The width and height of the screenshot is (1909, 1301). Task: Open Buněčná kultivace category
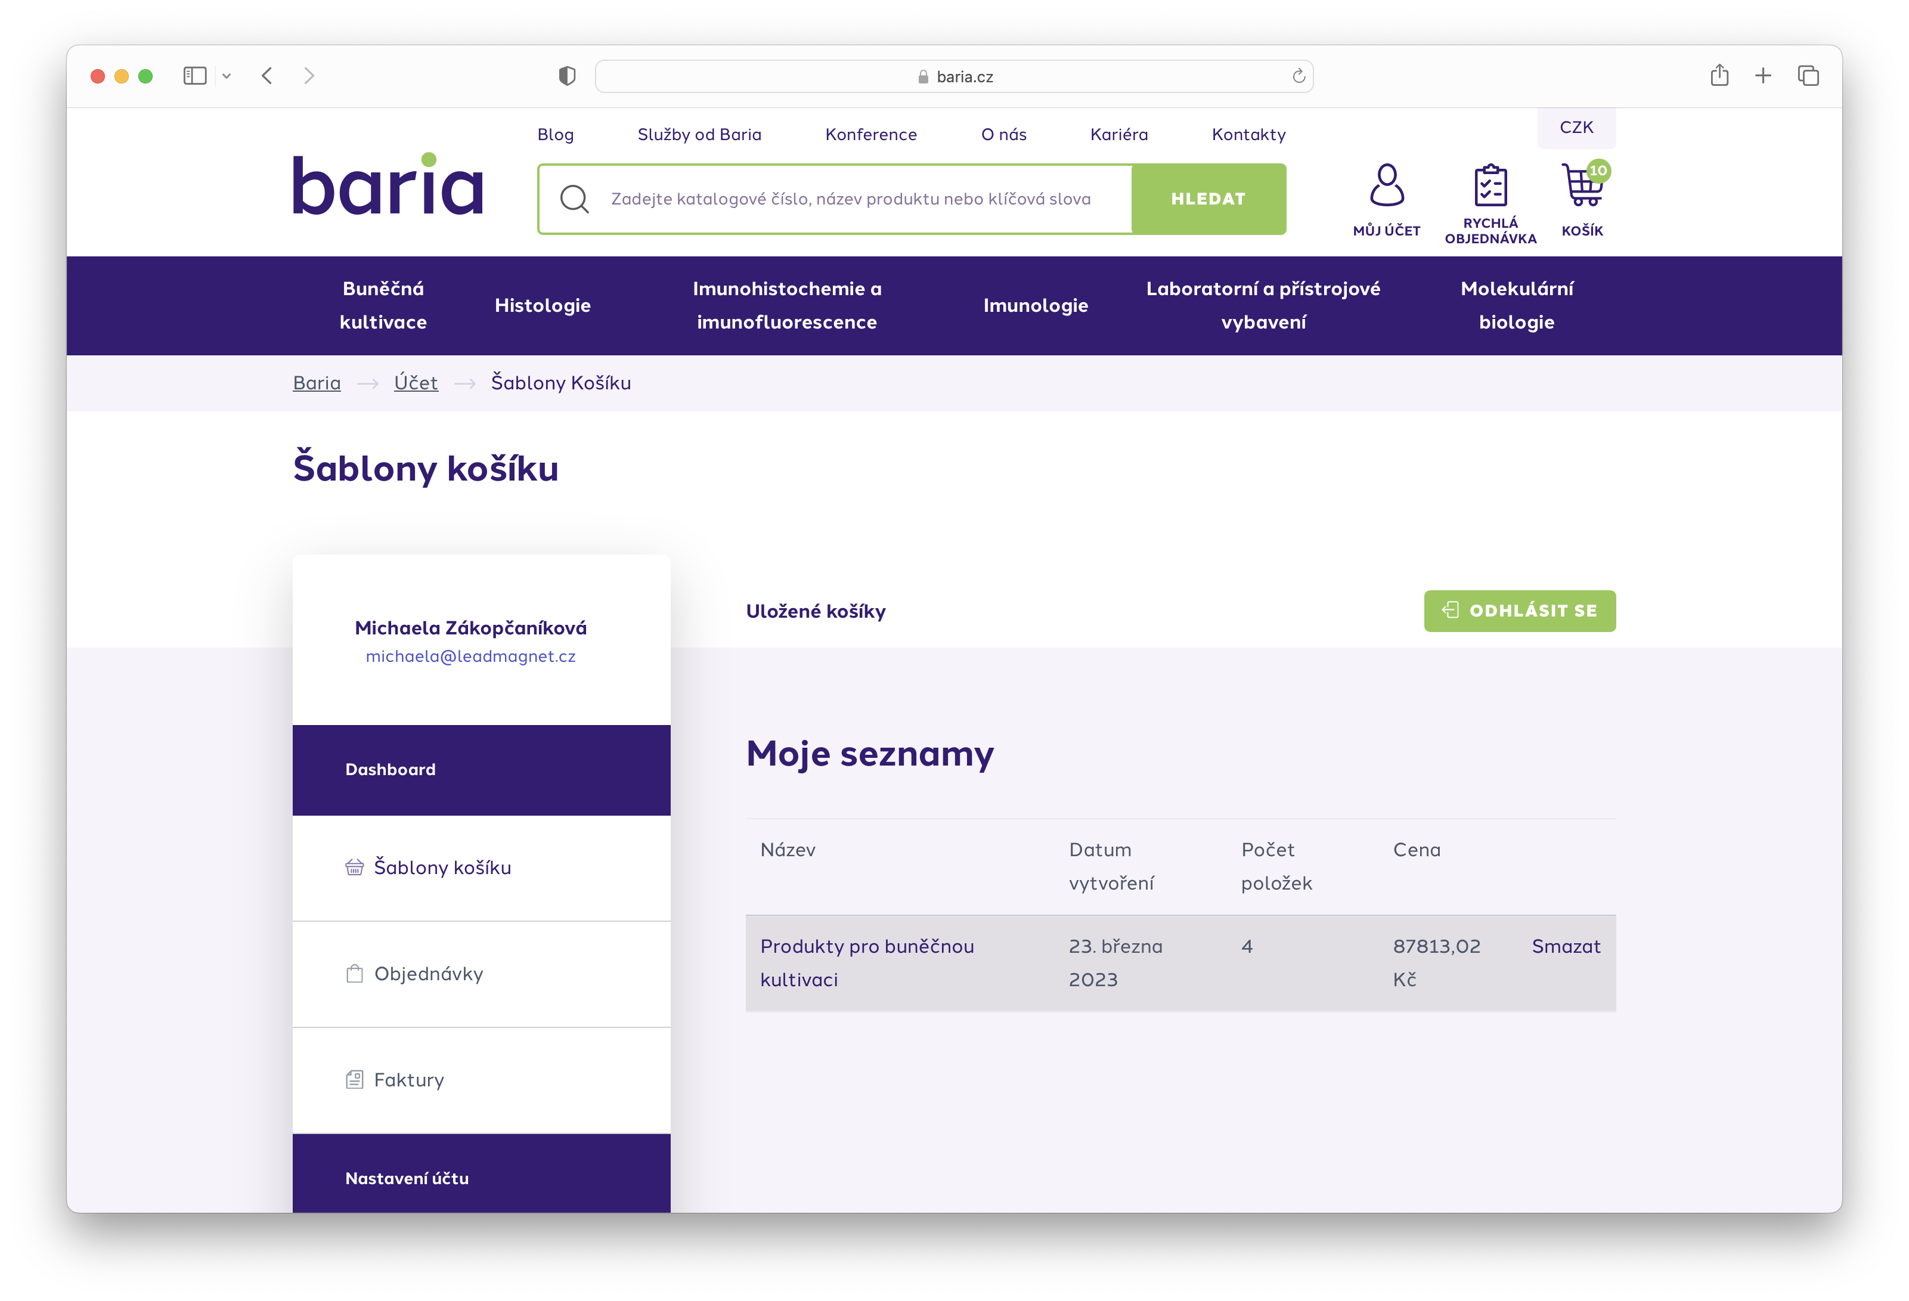(383, 305)
